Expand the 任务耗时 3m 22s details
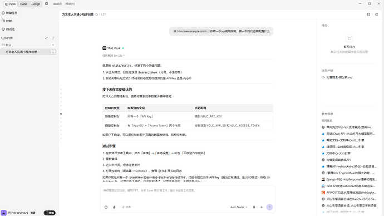 (x=114, y=56)
